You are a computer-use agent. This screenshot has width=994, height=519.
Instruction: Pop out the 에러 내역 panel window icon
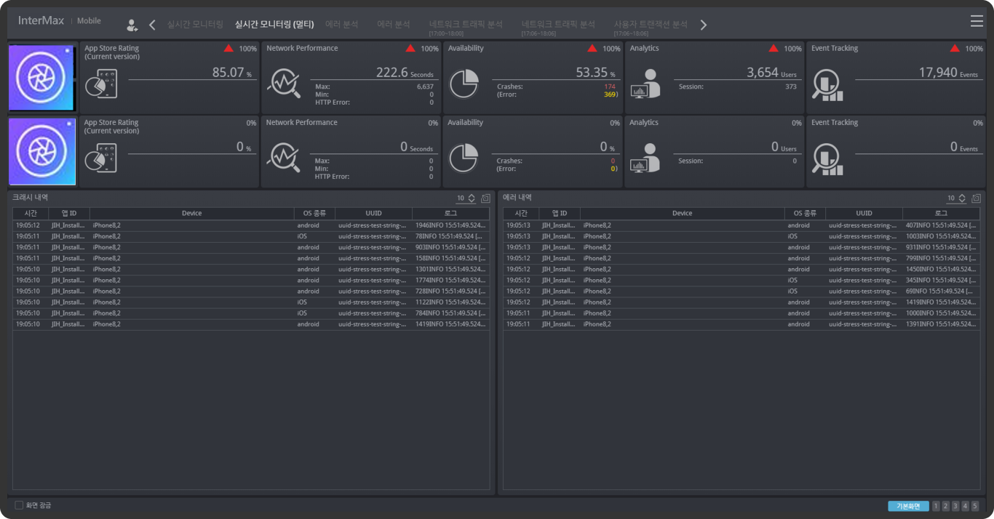click(x=976, y=198)
